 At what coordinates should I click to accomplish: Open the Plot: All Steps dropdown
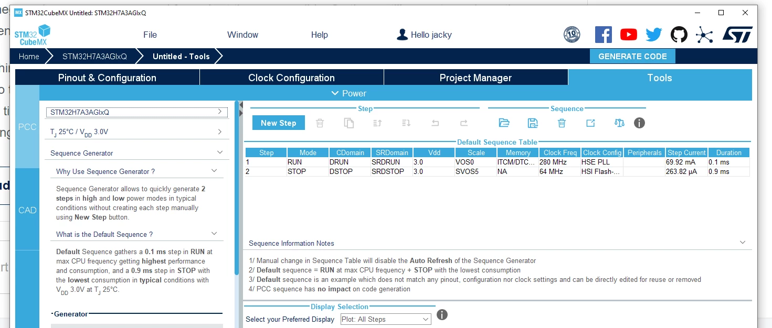[x=385, y=319]
